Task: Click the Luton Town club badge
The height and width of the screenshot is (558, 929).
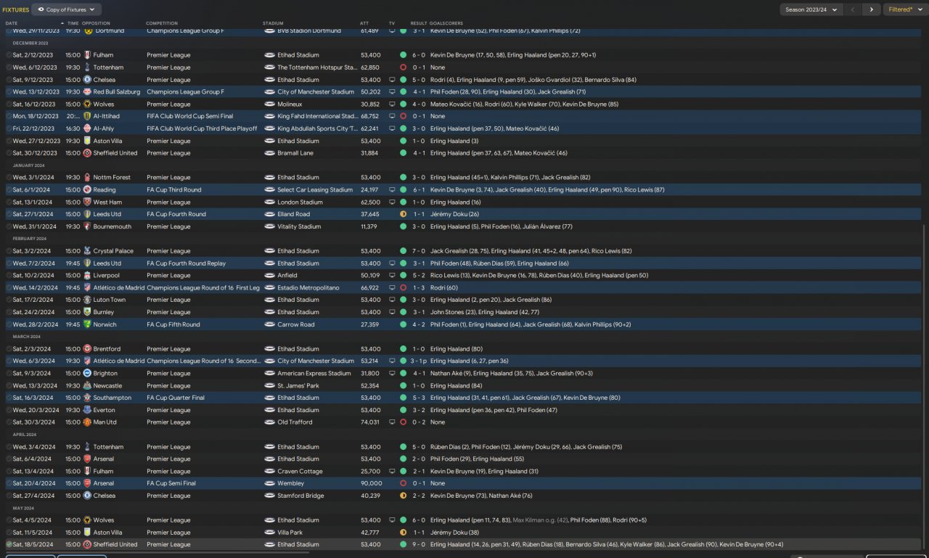Action: coord(88,300)
